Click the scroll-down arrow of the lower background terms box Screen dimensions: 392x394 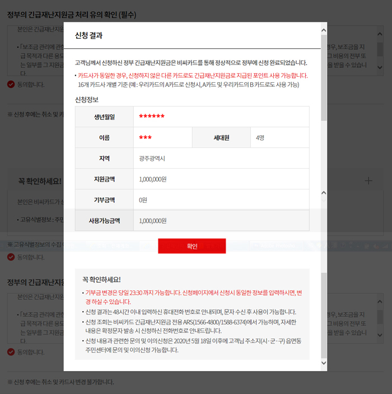coord(380,335)
